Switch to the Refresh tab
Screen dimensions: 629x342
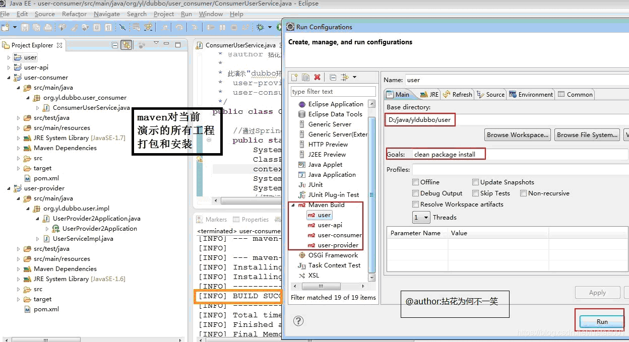coord(458,95)
